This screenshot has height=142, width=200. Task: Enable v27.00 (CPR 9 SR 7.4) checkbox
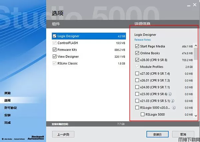137,73
